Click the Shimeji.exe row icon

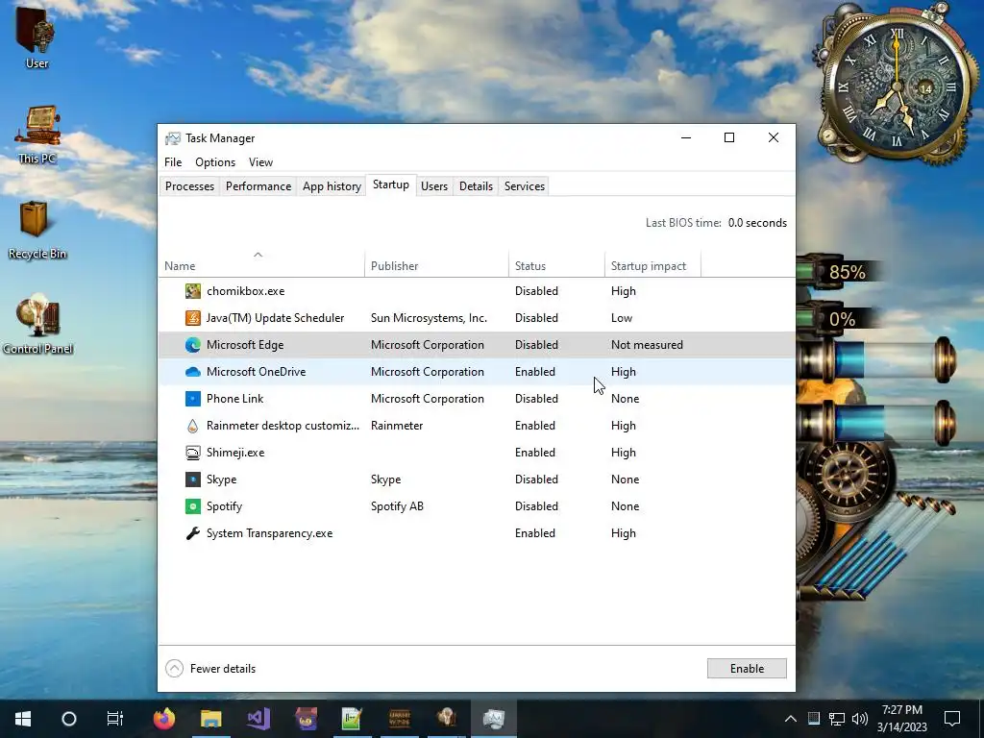click(x=192, y=453)
